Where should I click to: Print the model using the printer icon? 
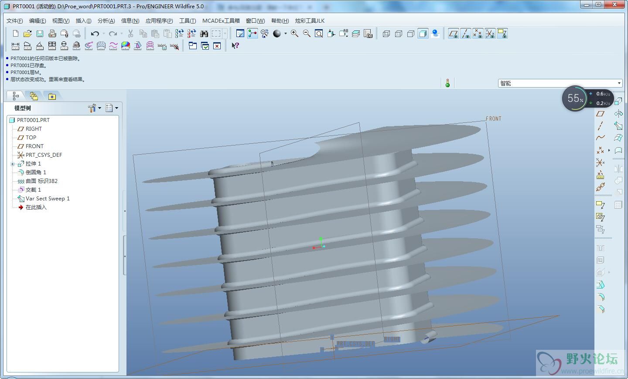tap(52, 34)
